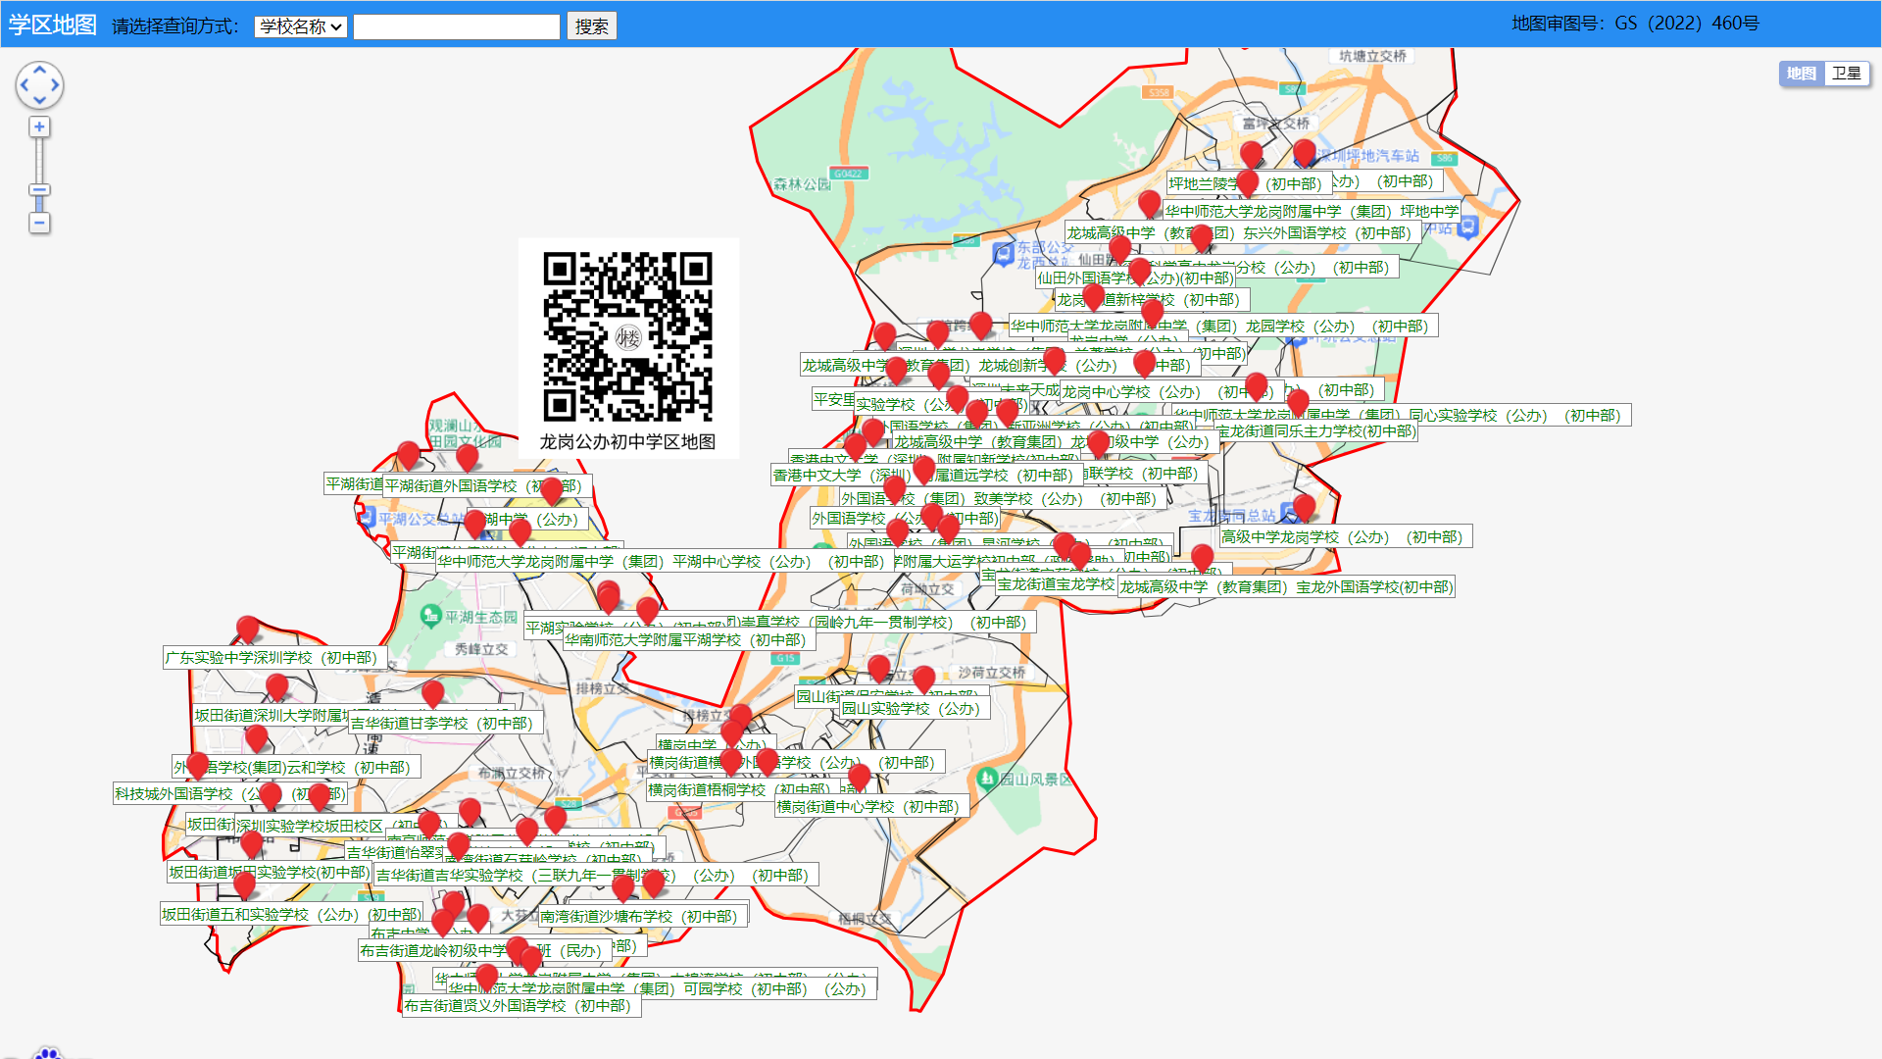Switch to 地图 map view
Screen dimensions: 1882x1059
point(1801,74)
